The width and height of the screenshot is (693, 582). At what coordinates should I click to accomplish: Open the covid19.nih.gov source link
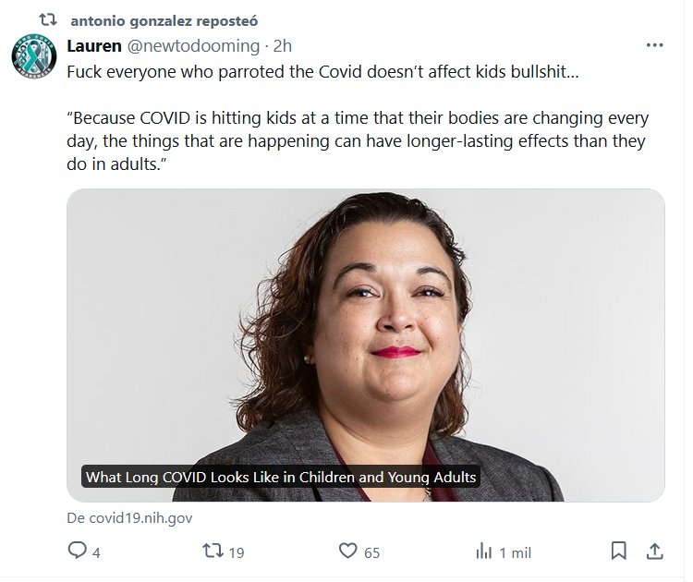point(129,518)
